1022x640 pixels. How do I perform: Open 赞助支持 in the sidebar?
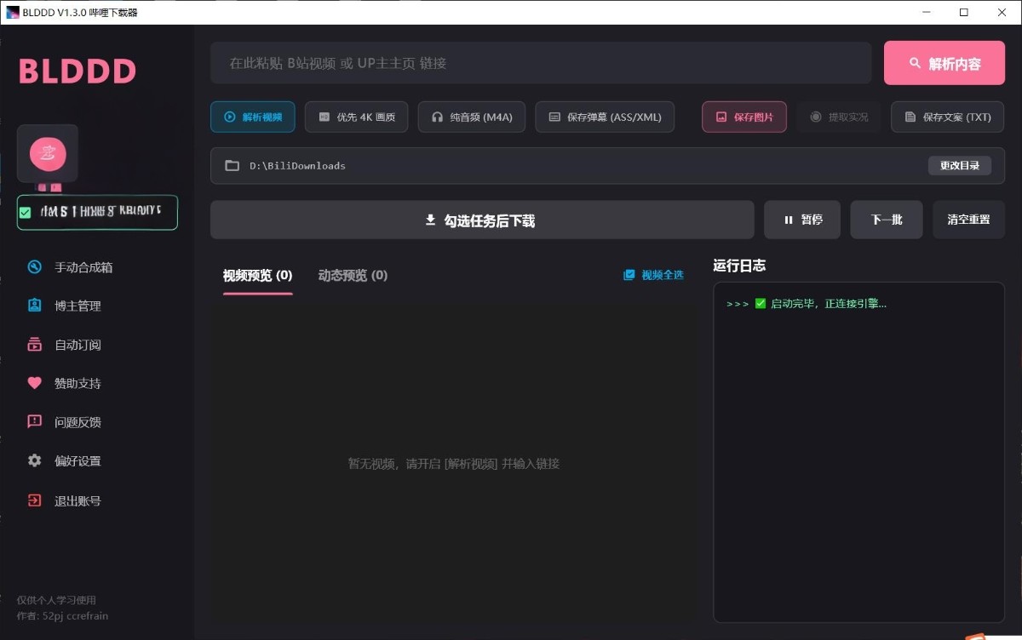(x=78, y=384)
